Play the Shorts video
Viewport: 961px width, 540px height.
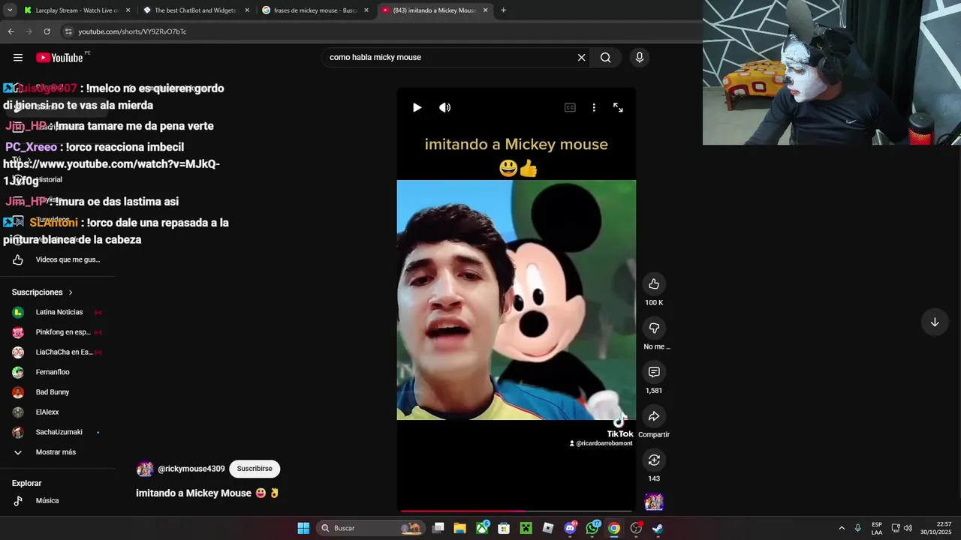coord(417,107)
